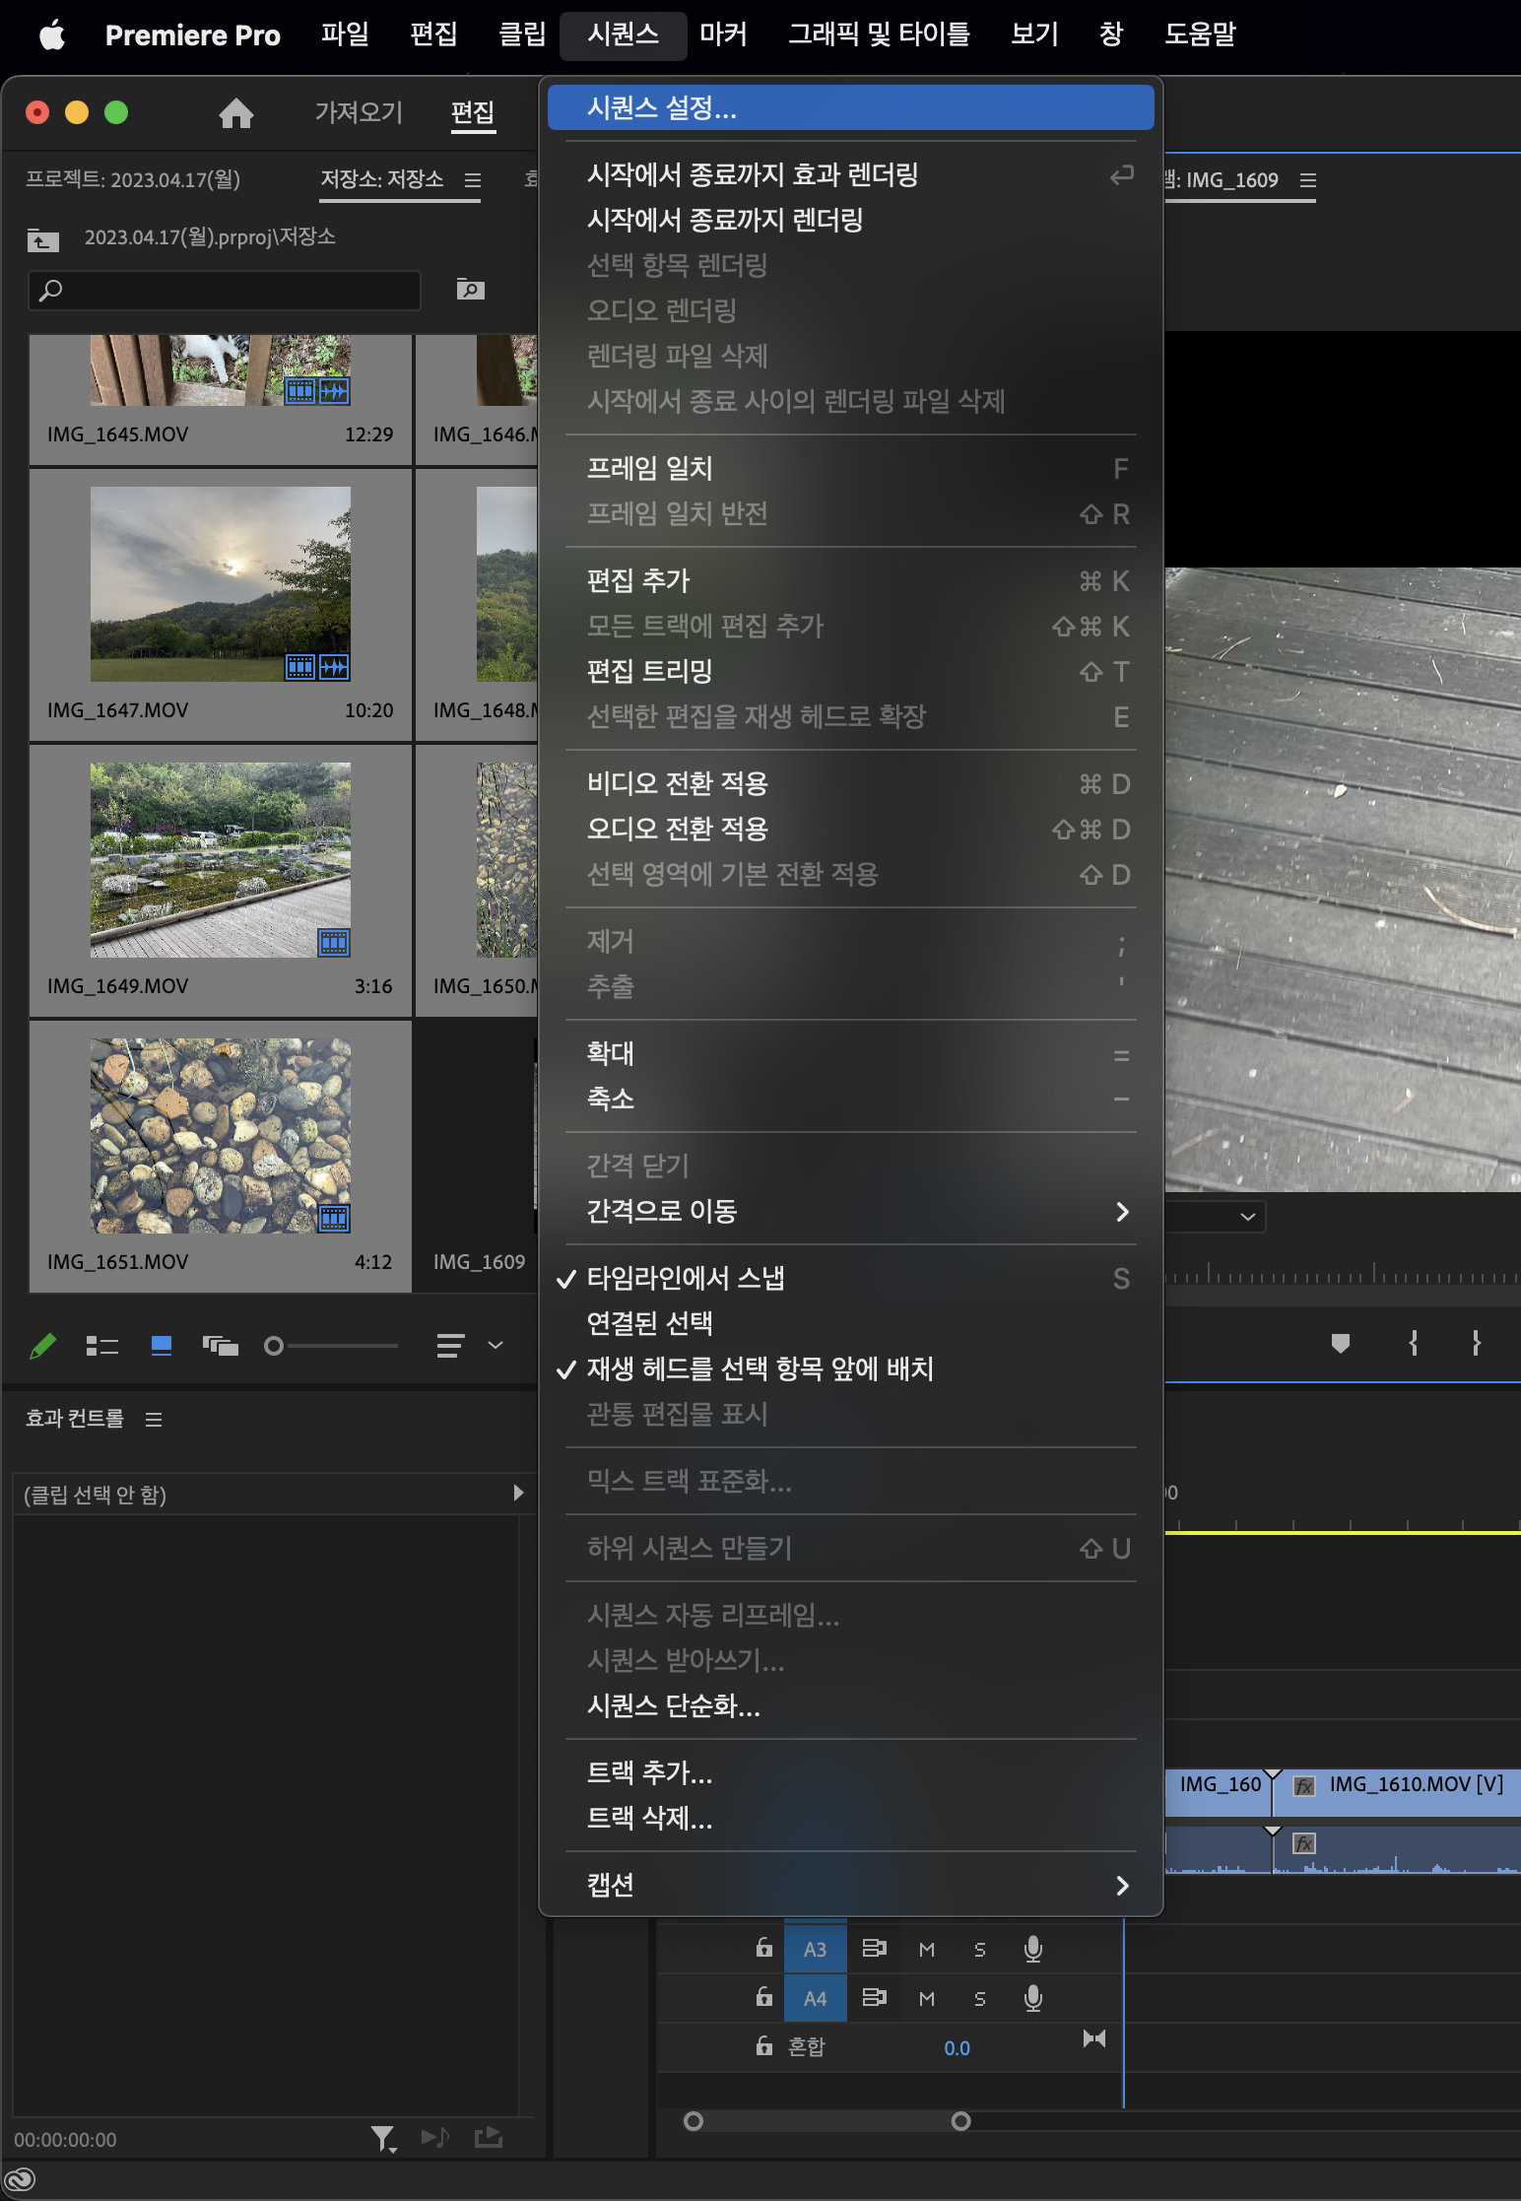The height and width of the screenshot is (2201, 1521).
Task: Click the filter funnel icon in Effect Controls
Action: 383,2138
